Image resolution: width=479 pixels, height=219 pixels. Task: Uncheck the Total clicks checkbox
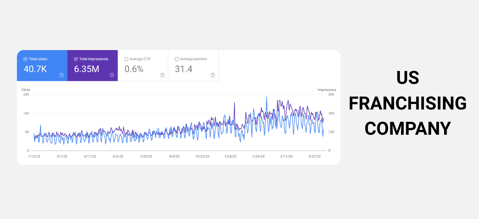click(x=25, y=59)
